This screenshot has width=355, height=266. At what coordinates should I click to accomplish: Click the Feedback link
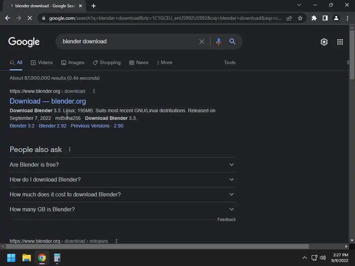(x=226, y=219)
